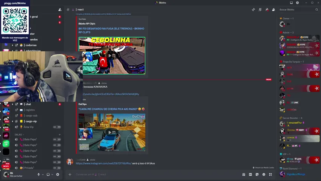The width and height of the screenshot is (321, 181).
Task: Click the message input field for react
Action: pyautogui.click(x=155, y=175)
